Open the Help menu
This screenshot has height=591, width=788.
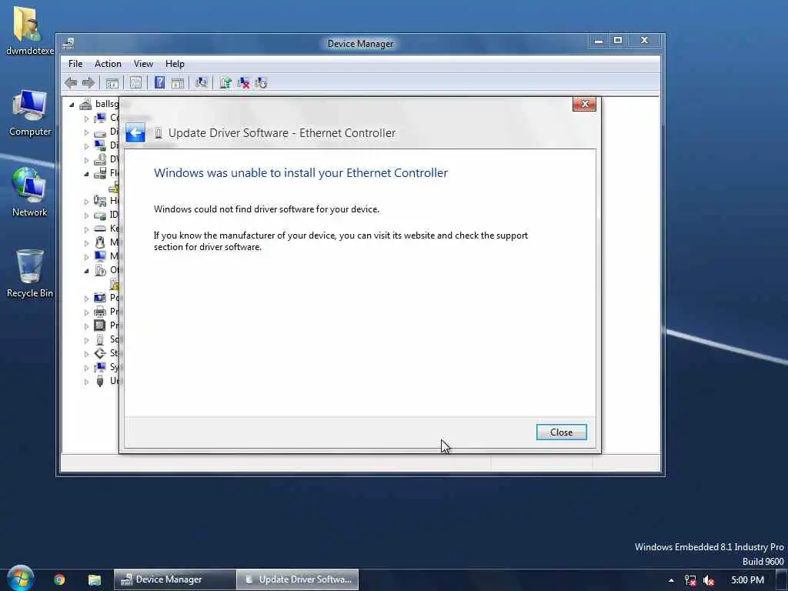pos(175,64)
